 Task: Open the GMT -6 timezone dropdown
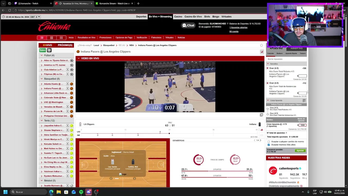pos(35,17)
